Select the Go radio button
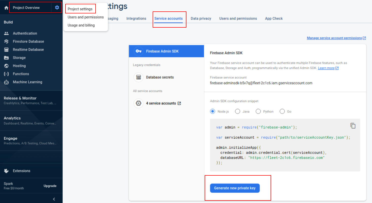Screen dimensions: 372x203 click(x=282, y=112)
